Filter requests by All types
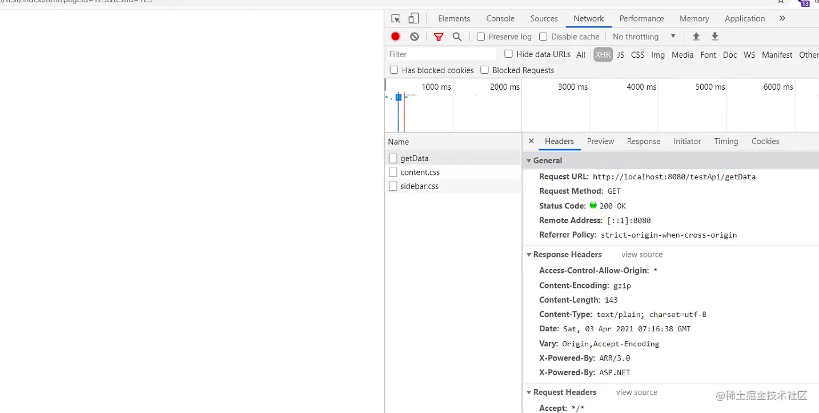Screen dimensions: 819x413 point(581,55)
